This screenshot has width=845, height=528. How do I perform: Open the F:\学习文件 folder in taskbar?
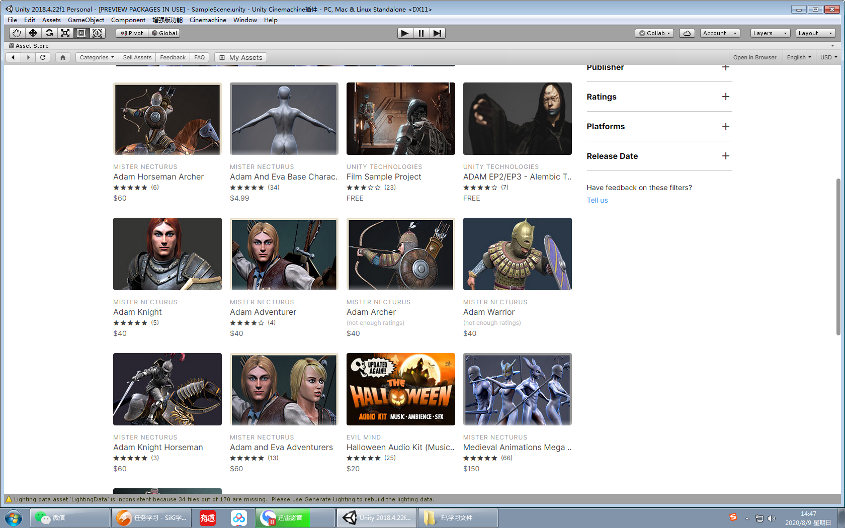(x=458, y=518)
